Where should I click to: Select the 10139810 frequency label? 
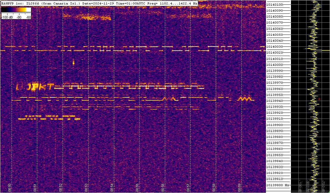point(274,179)
